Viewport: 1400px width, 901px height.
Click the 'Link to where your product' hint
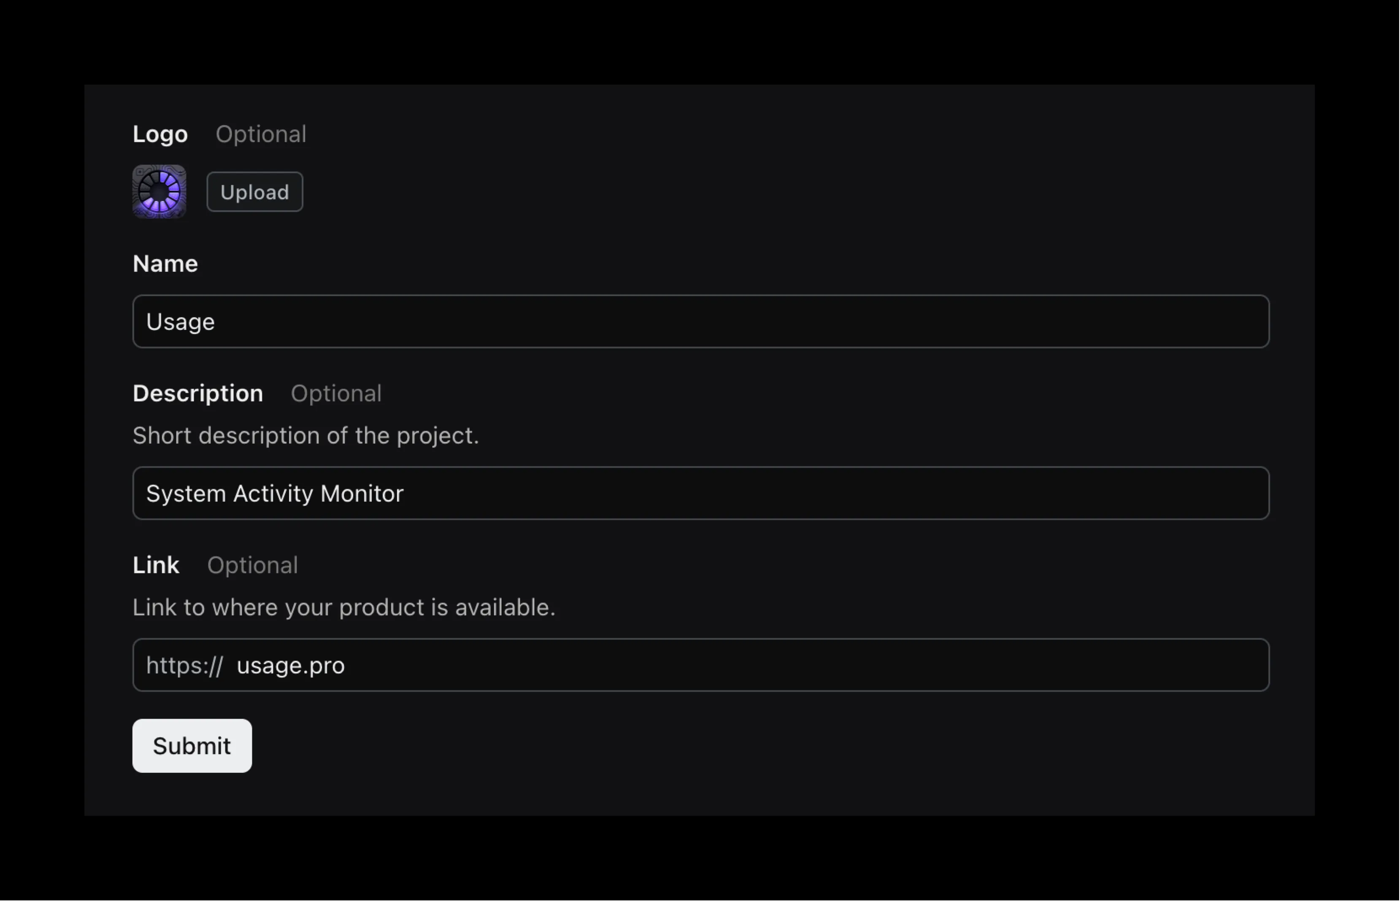click(x=343, y=607)
